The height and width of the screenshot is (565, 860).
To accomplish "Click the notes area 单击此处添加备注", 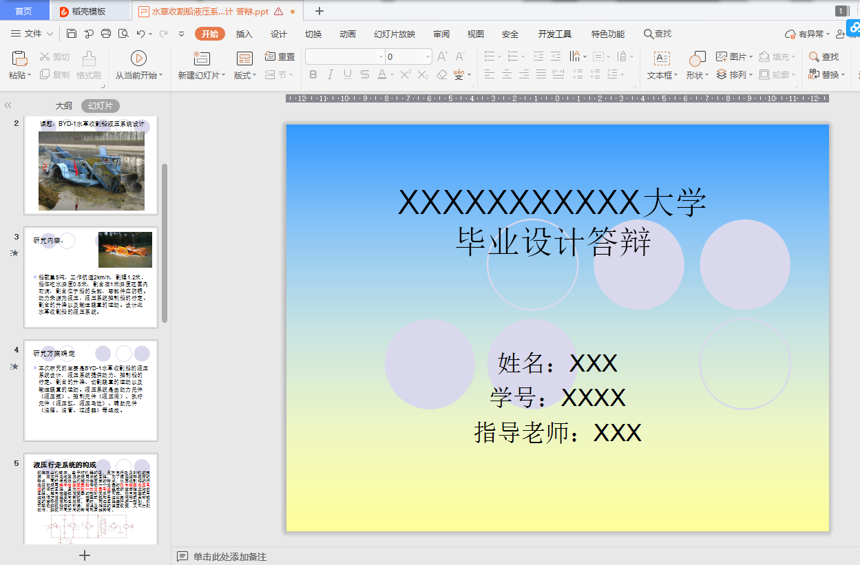I will tap(230, 556).
